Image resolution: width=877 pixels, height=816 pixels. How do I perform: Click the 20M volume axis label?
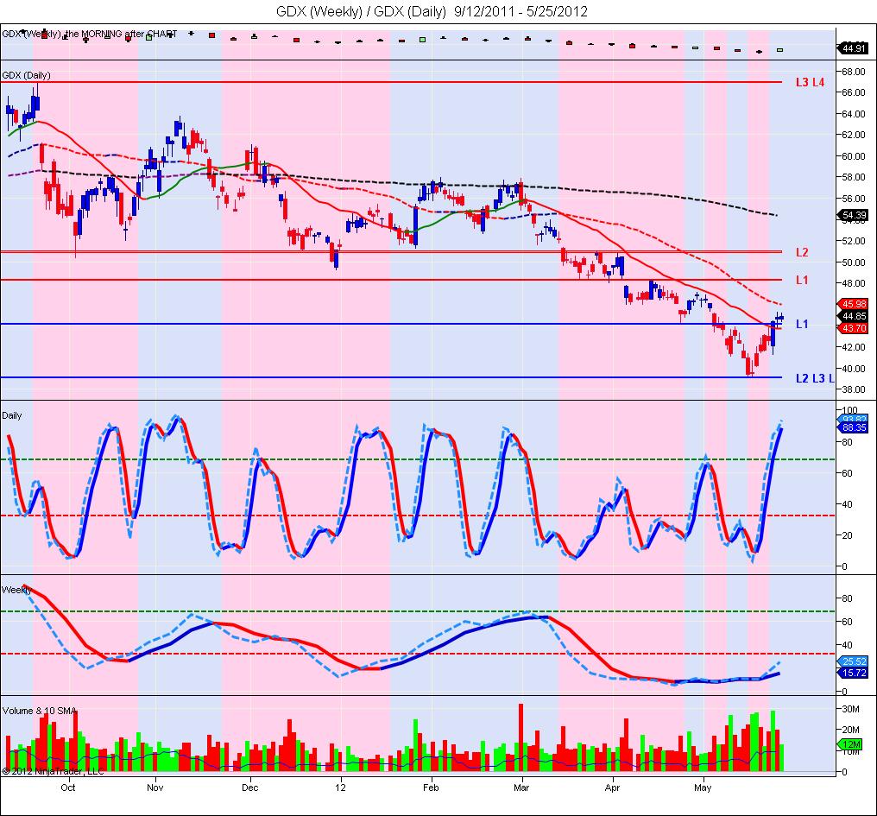coord(851,730)
